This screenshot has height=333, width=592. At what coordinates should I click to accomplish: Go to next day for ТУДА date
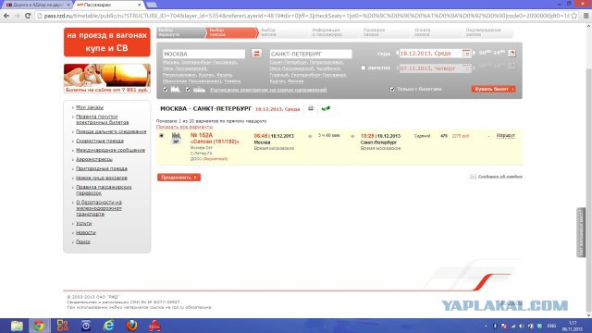[475, 54]
